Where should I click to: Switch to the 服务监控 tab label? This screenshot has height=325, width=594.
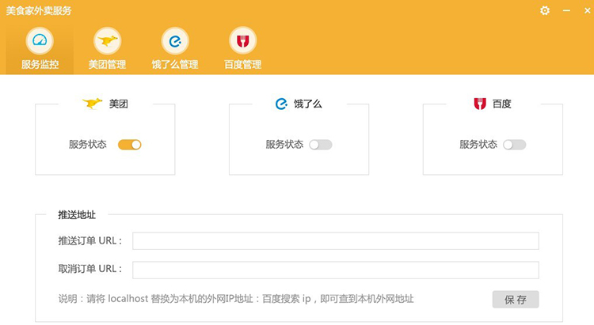click(40, 64)
